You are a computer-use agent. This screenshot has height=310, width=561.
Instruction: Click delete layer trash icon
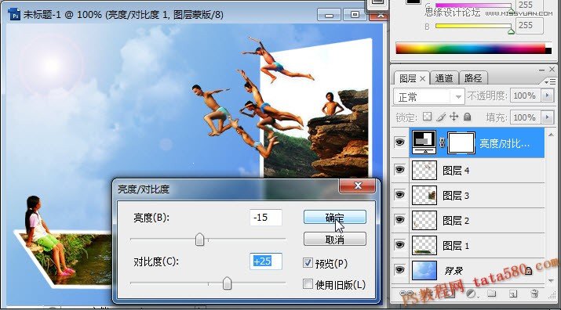(534, 294)
